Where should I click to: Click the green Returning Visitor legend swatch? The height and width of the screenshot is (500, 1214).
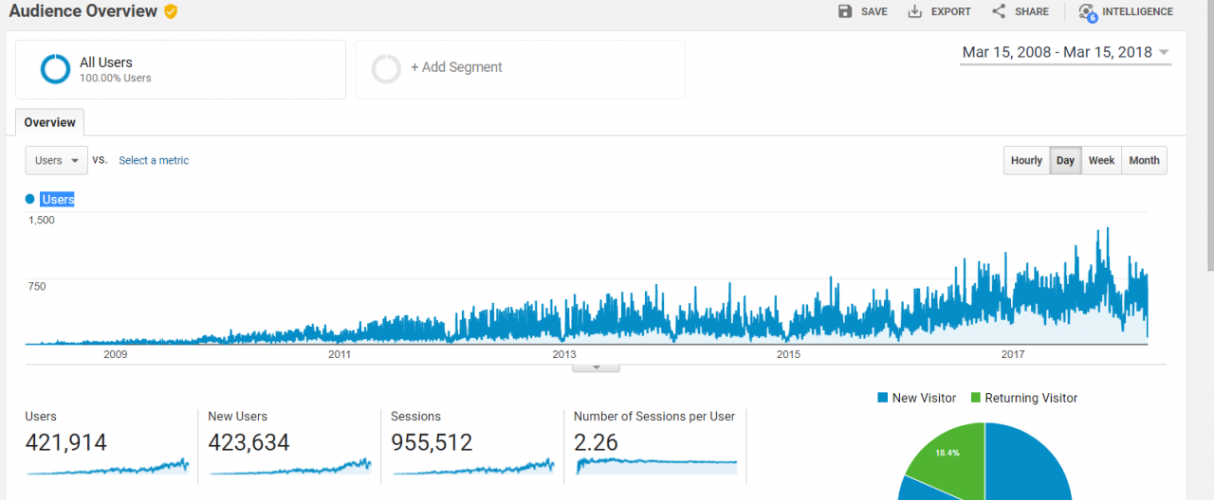pyautogui.click(x=975, y=399)
